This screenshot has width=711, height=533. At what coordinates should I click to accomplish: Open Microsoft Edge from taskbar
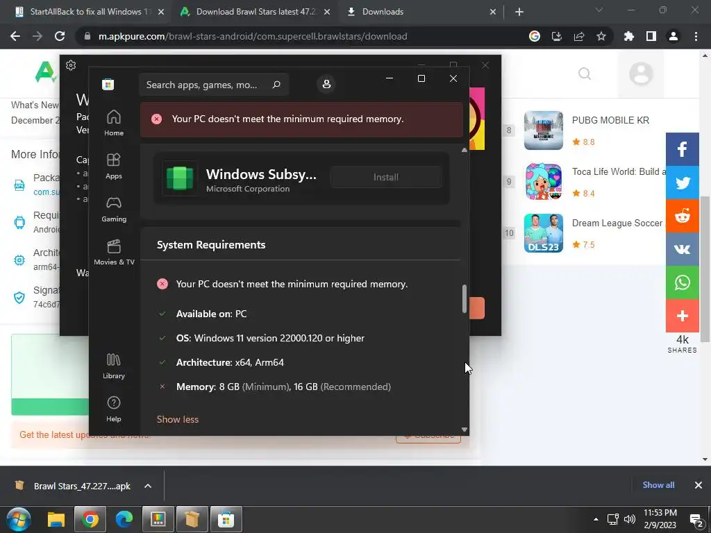124,519
